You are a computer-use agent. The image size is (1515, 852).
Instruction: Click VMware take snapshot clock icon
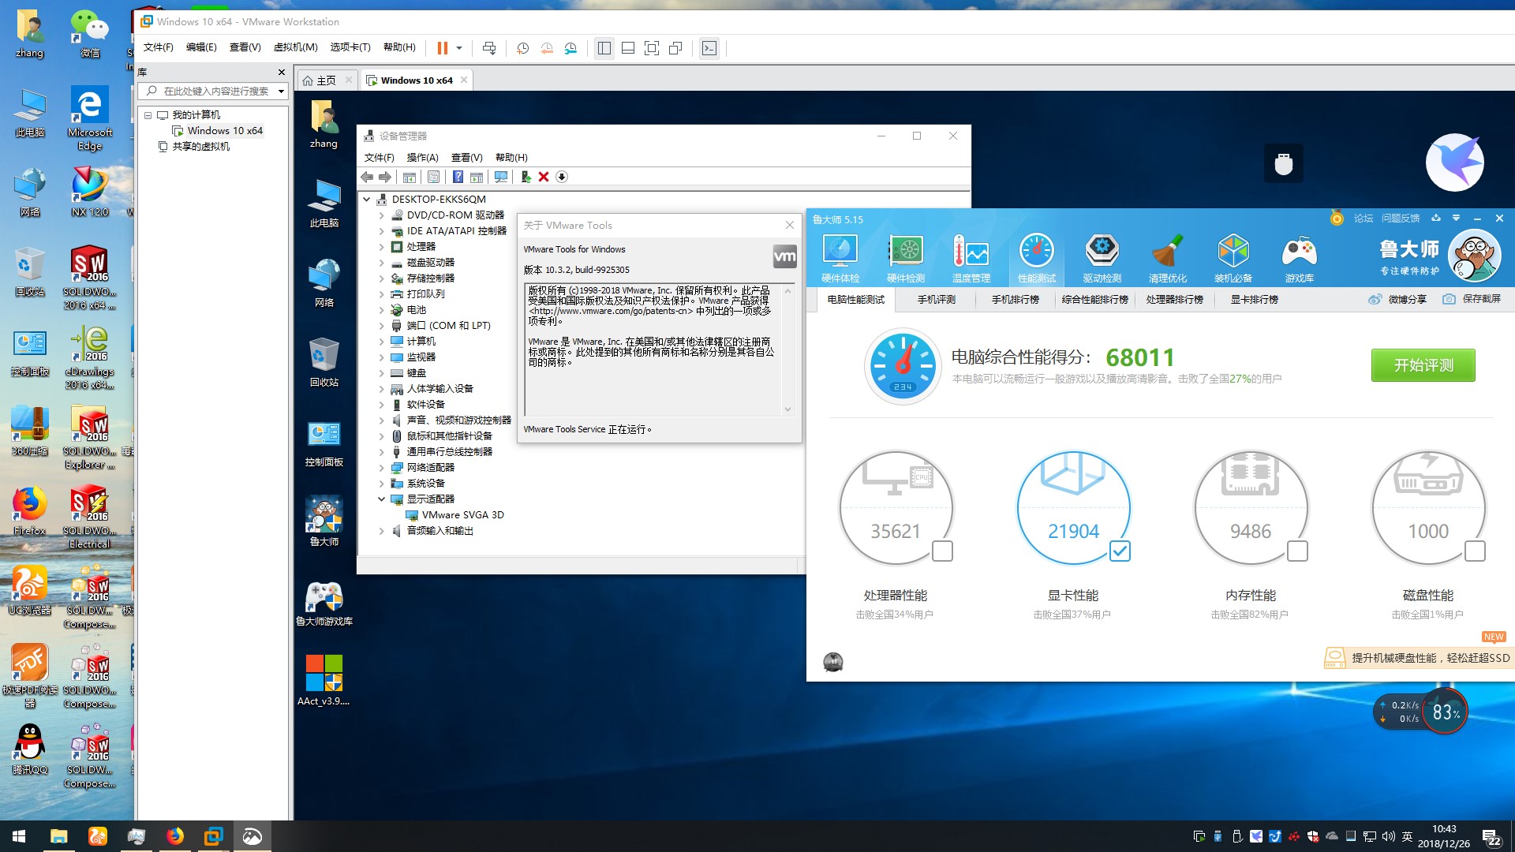(x=522, y=48)
